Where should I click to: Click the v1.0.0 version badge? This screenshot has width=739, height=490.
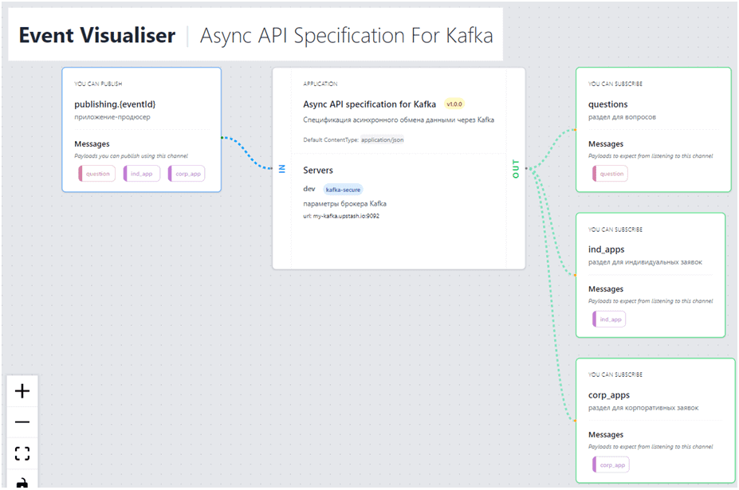pyautogui.click(x=454, y=104)
